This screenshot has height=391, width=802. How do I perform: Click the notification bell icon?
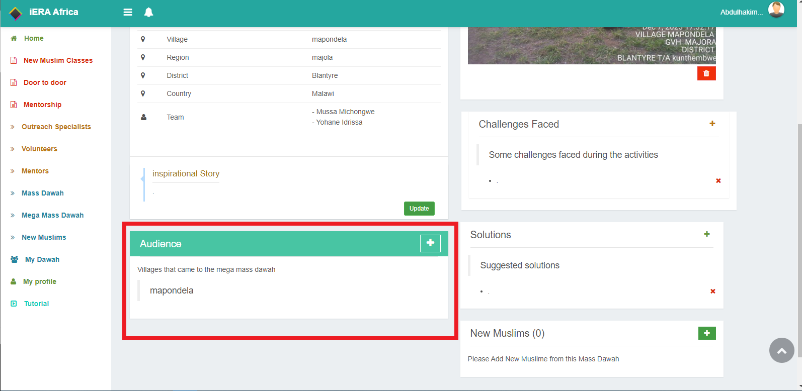148,12
